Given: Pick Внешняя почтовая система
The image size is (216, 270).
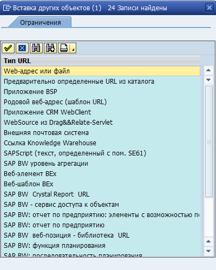Looking at the screenshot, I should (101, 133).
